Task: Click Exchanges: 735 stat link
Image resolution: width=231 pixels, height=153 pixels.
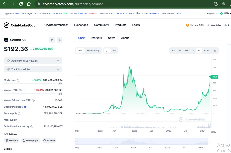Action: pyautogui.click(x=29, y=13)
